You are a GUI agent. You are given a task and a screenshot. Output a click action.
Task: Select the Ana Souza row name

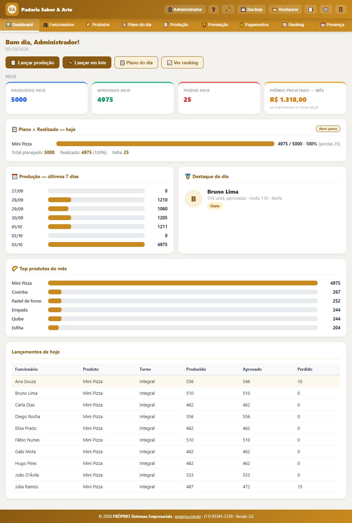coord(25,381)
